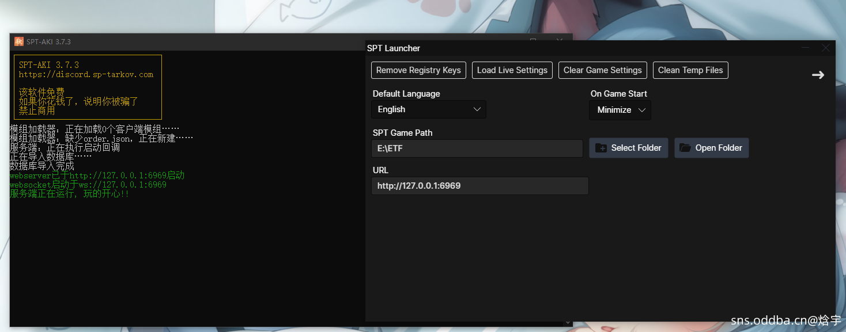Click the discord.sp-tarkov.com link in the console
The width and height of the screenshot is (846, 332).
coord(86,74)
